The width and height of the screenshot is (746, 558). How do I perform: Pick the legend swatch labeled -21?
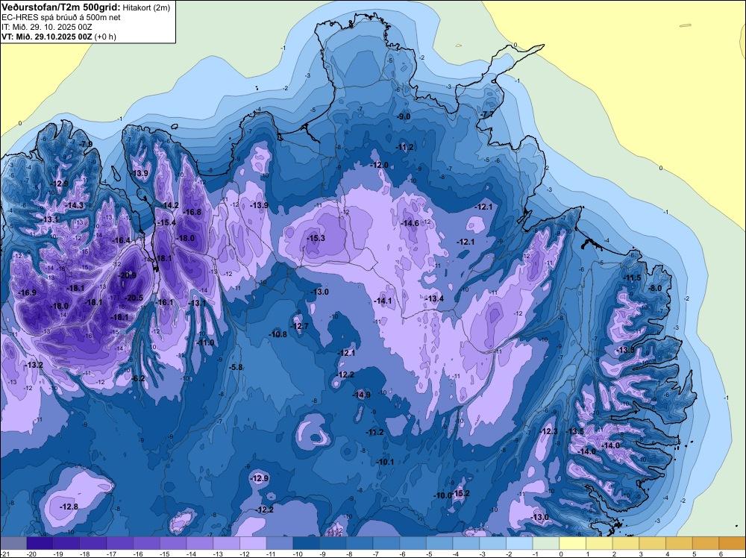pos(13,543)
